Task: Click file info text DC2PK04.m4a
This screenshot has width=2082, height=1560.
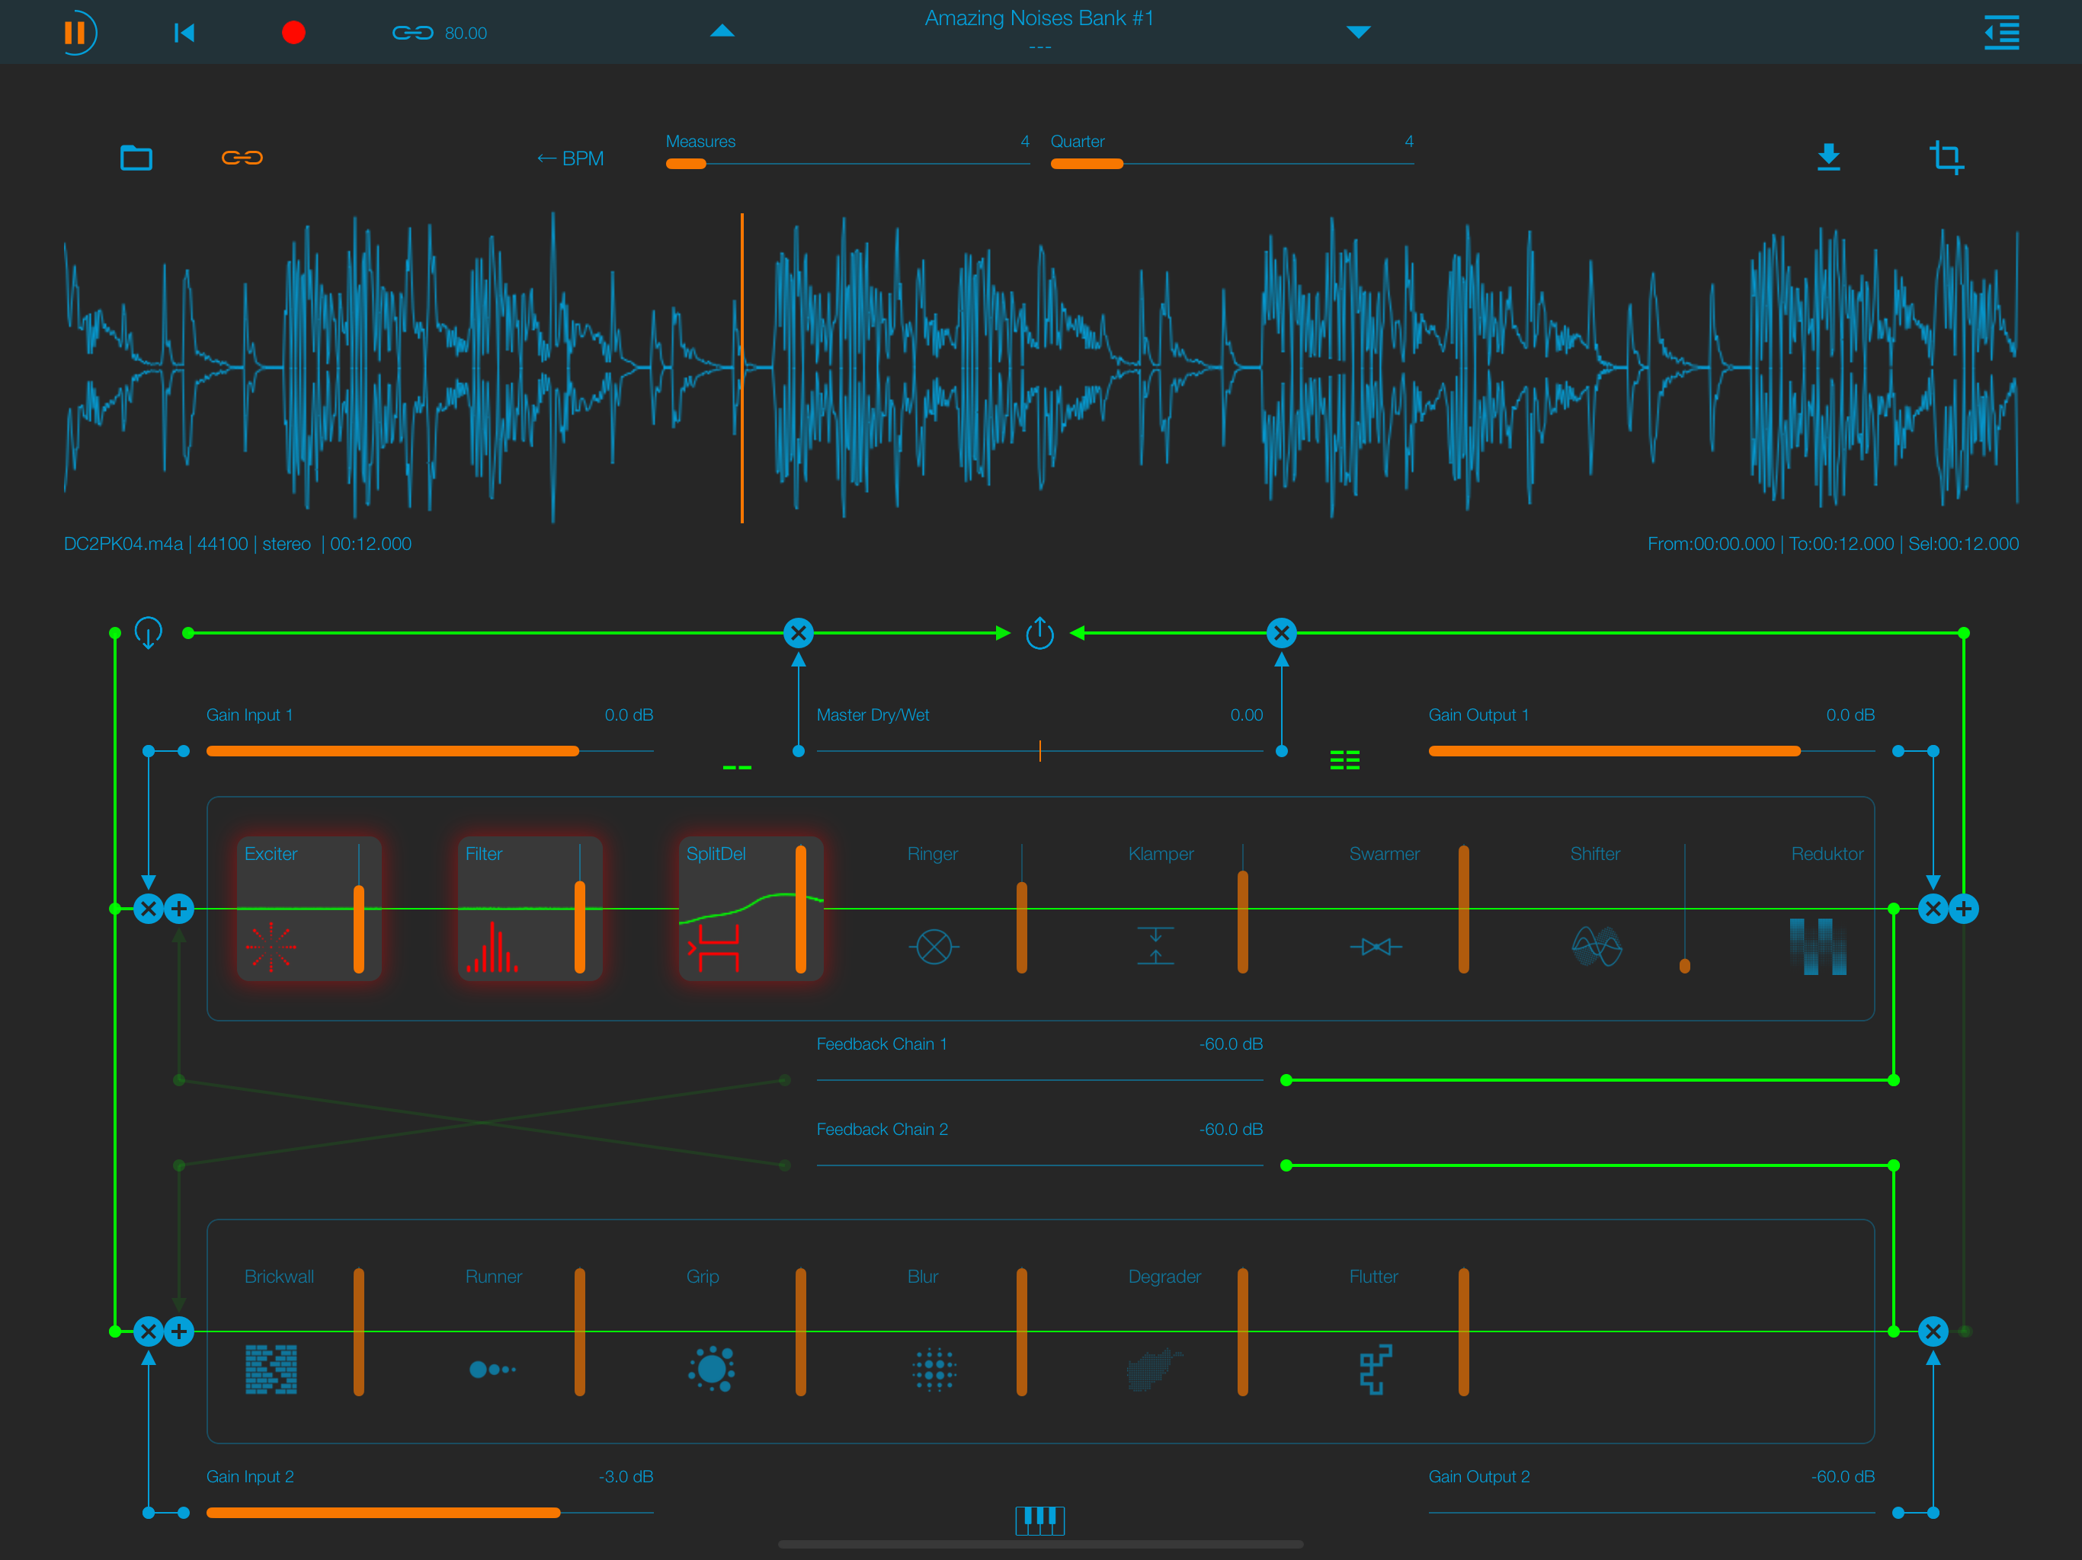Action: [123, 544]
